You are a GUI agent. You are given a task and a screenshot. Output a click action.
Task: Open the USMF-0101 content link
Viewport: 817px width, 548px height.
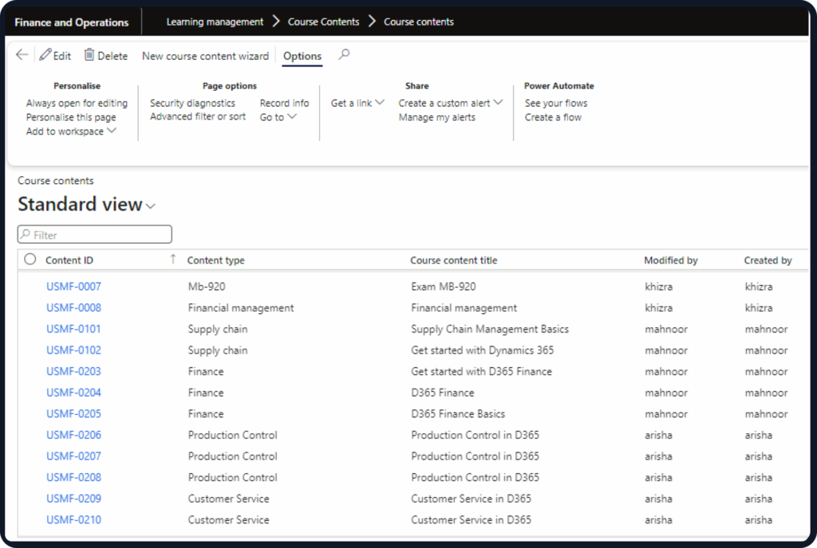click(73, 329)
